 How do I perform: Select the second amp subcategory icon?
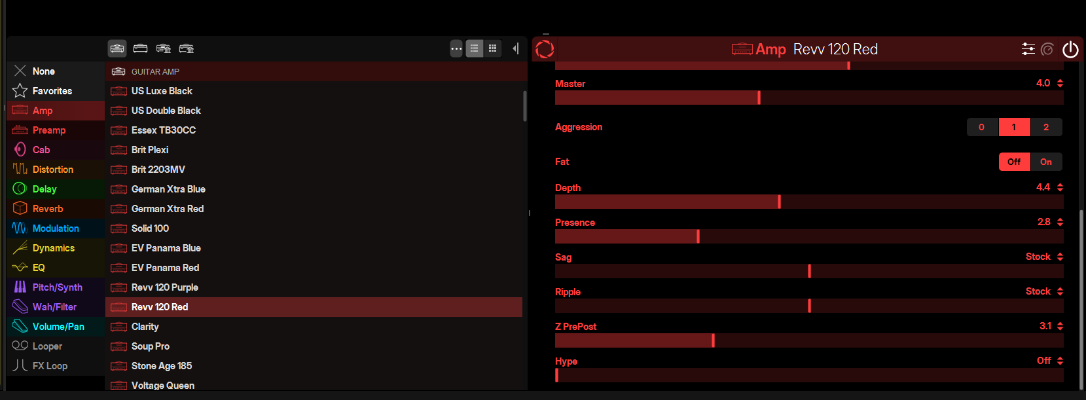click(x=140, y=48)
